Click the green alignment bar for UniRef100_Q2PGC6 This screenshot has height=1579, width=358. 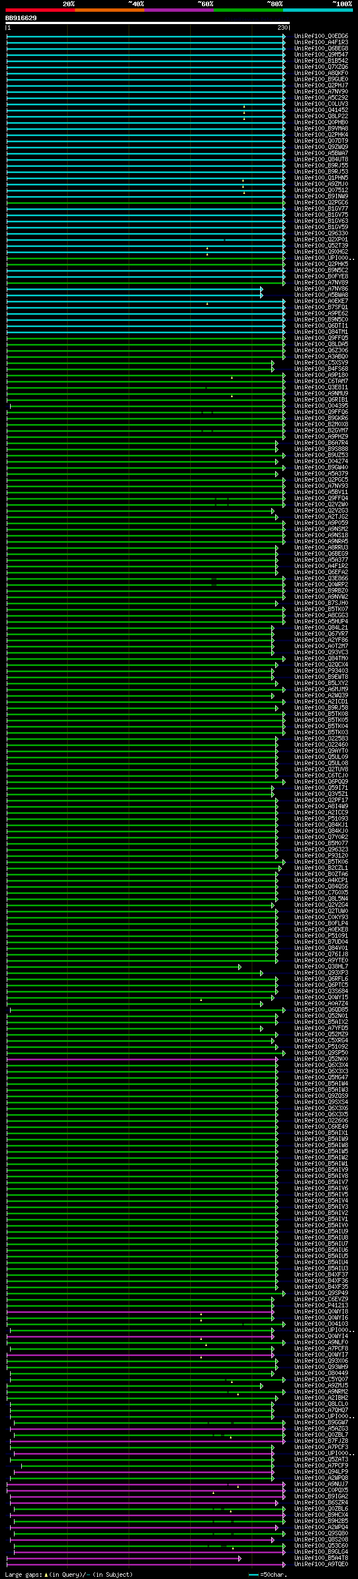pyautogui.click(x=145, y=203)
